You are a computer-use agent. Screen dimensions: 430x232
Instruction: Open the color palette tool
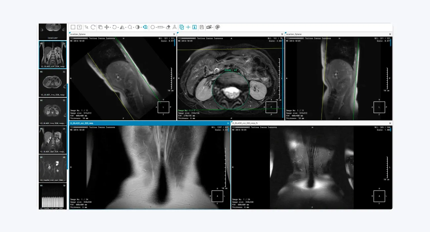pyautogui.click(x=217, y=27)
